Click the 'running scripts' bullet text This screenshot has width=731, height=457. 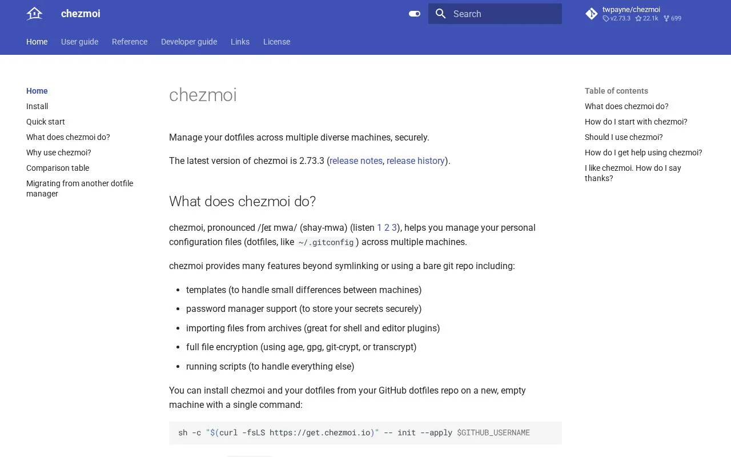click(270, 367)
